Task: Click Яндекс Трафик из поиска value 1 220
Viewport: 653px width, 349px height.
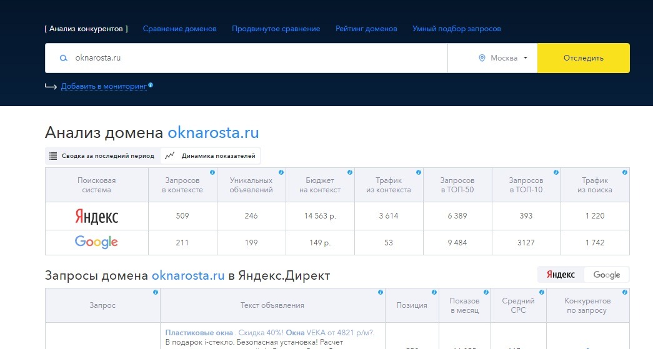Action: (x=595, y=215)
